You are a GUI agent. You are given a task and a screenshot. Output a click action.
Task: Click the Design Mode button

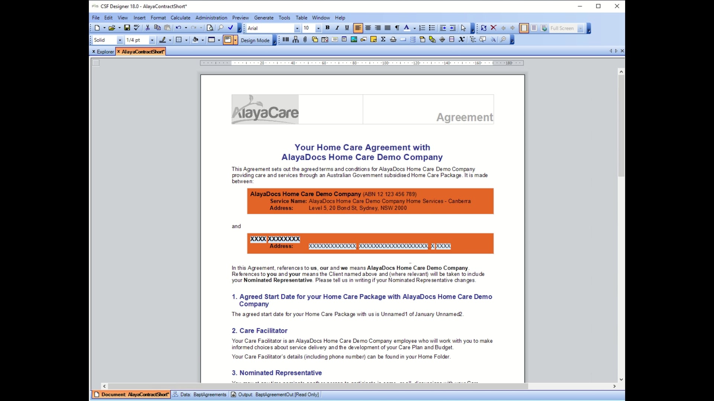(255, 40)
